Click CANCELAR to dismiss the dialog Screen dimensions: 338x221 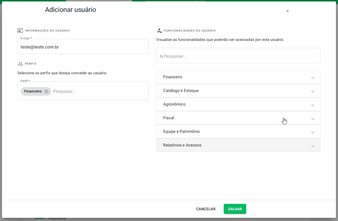206,209
